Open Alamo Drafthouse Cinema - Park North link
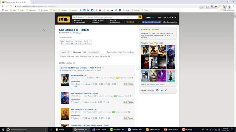This screenshot has height=132, width=236. click(x=81, y=68)
